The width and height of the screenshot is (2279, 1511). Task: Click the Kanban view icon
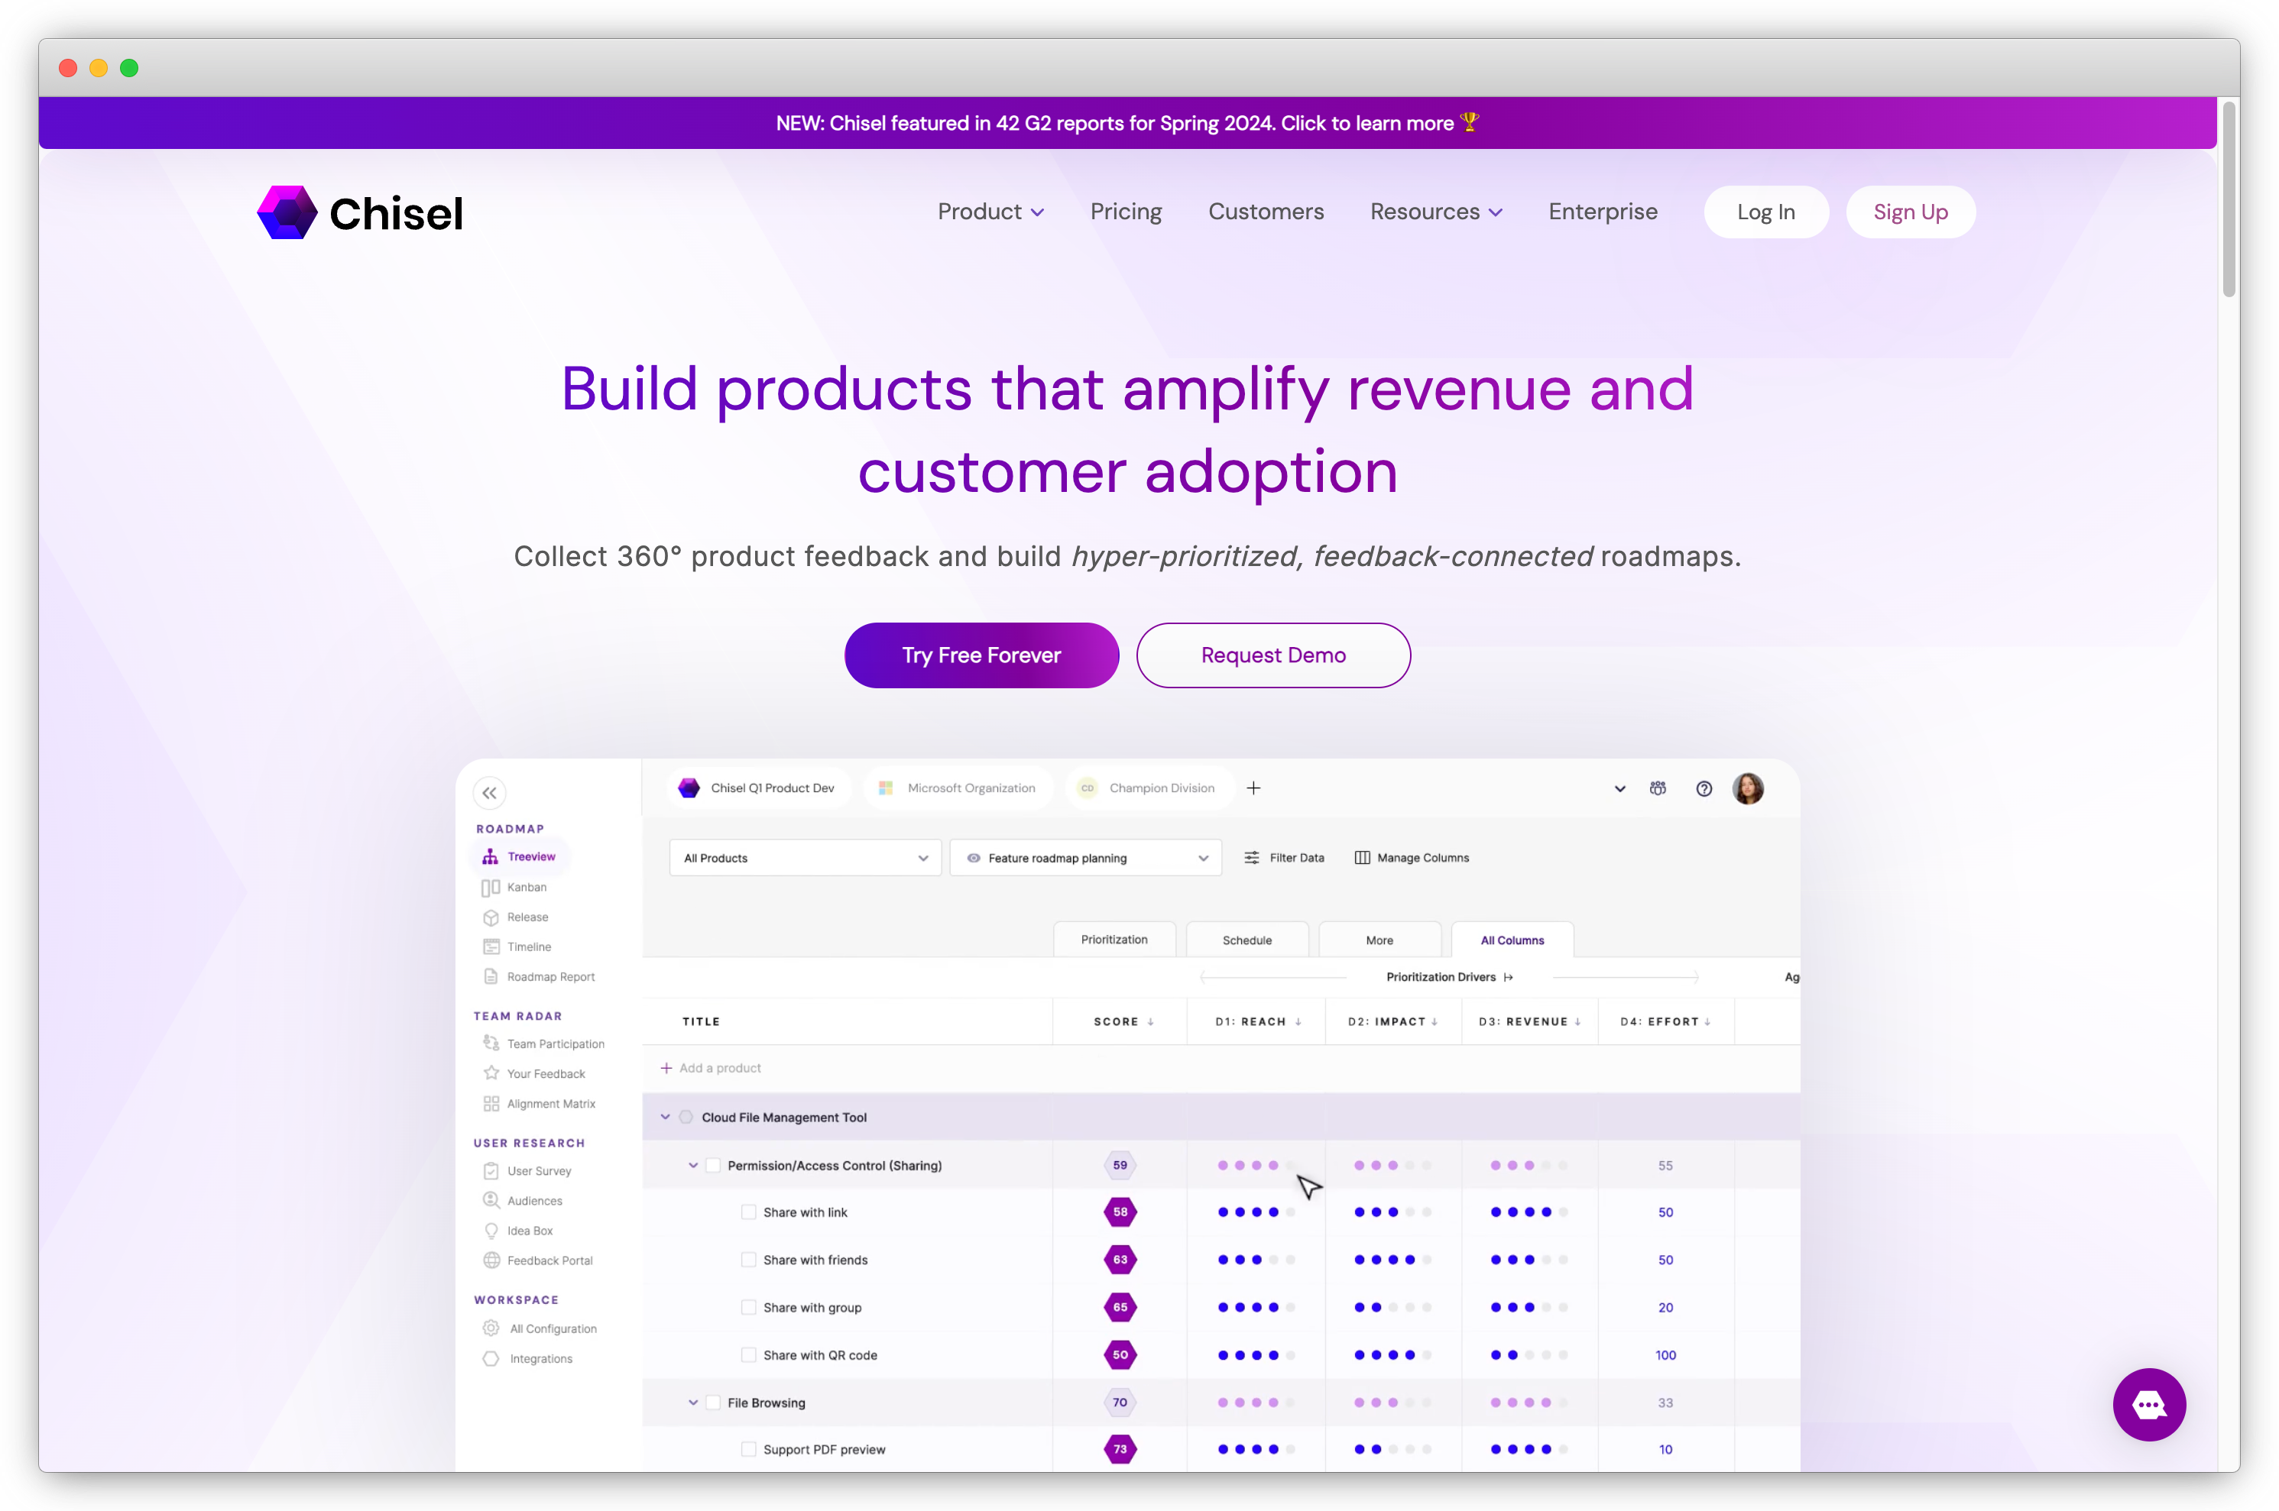(491, 887)
